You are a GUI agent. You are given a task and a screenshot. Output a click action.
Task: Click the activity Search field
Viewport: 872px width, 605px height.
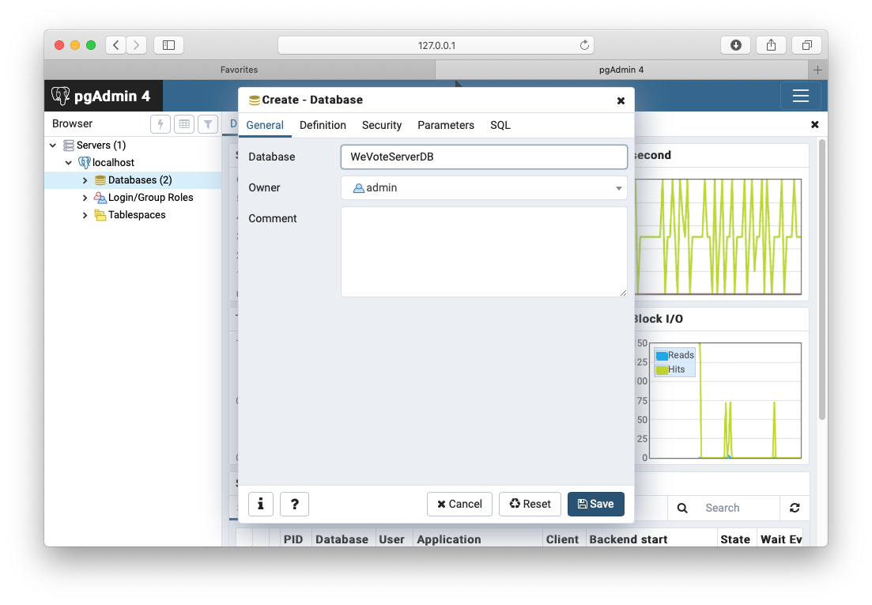click(x=738, y=508)
